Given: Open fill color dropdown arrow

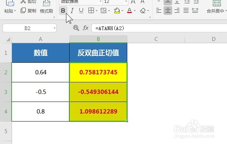Looking at the screenshot, I should (x=122, y=11).
